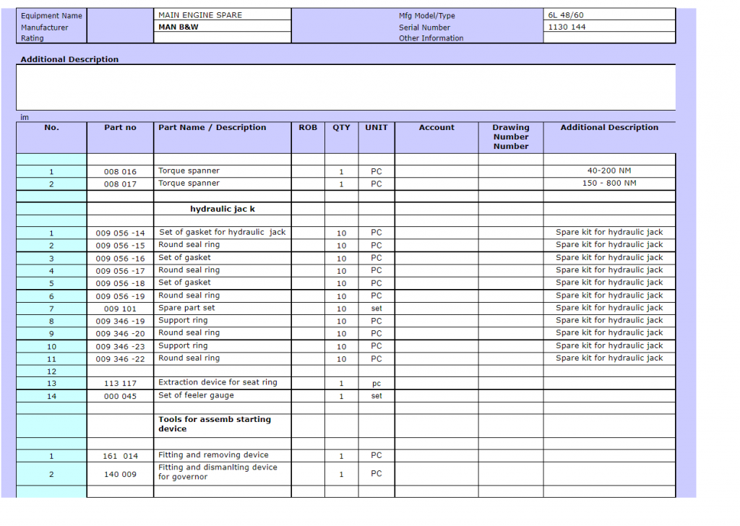Click the empty Rating field

(x=223, y=38)
